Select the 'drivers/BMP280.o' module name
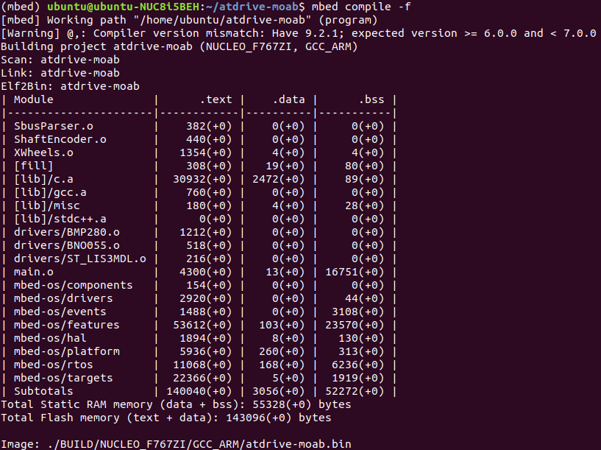 tap(67, 232)
